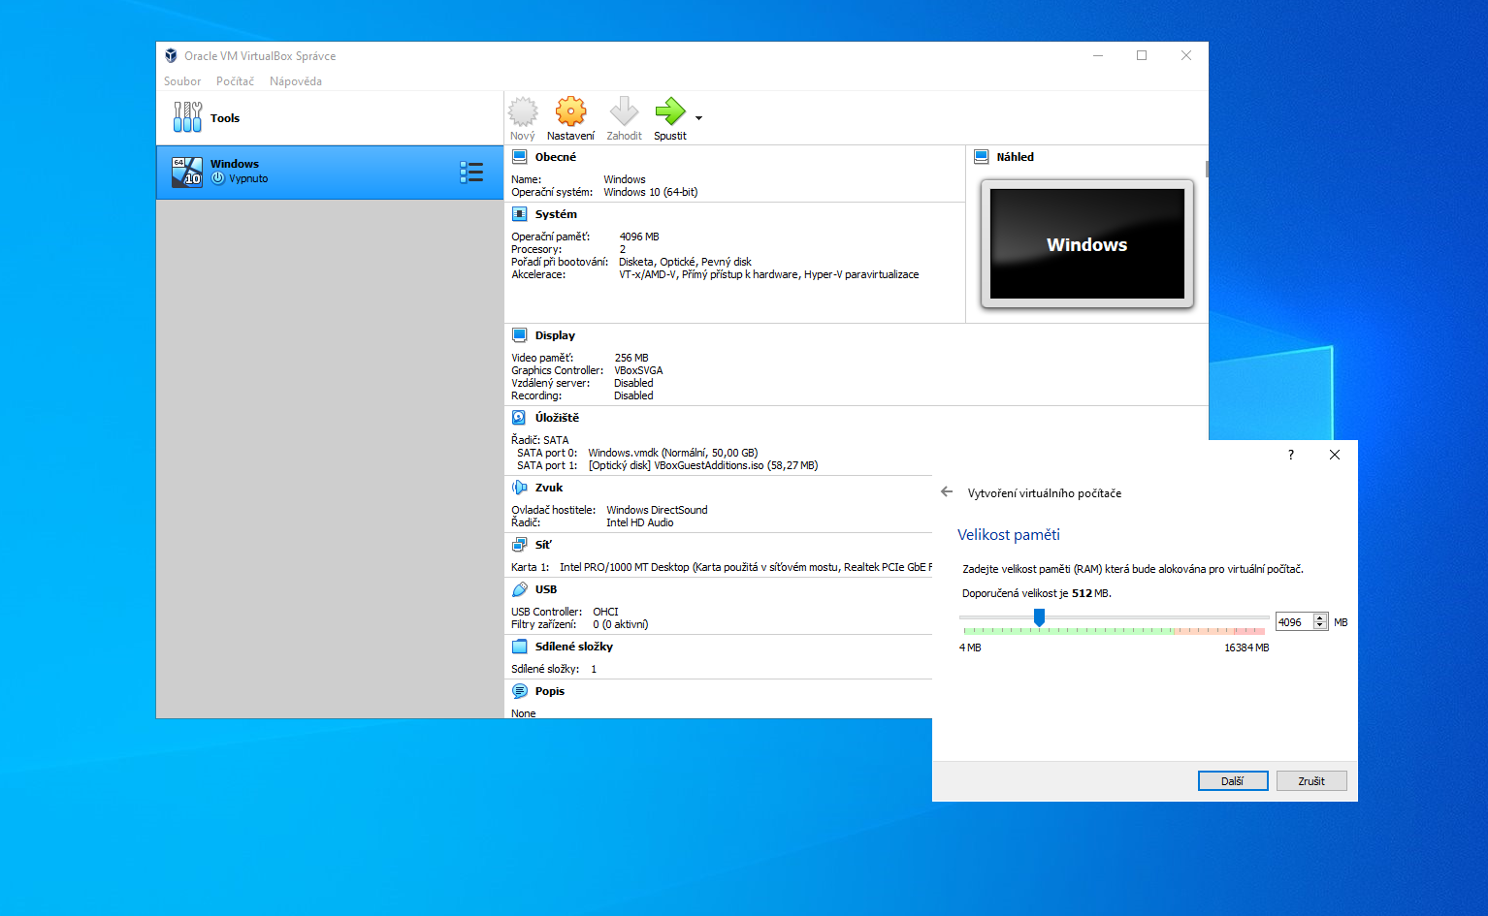
Task: Click the Další button
Action: coord(1233,781)
